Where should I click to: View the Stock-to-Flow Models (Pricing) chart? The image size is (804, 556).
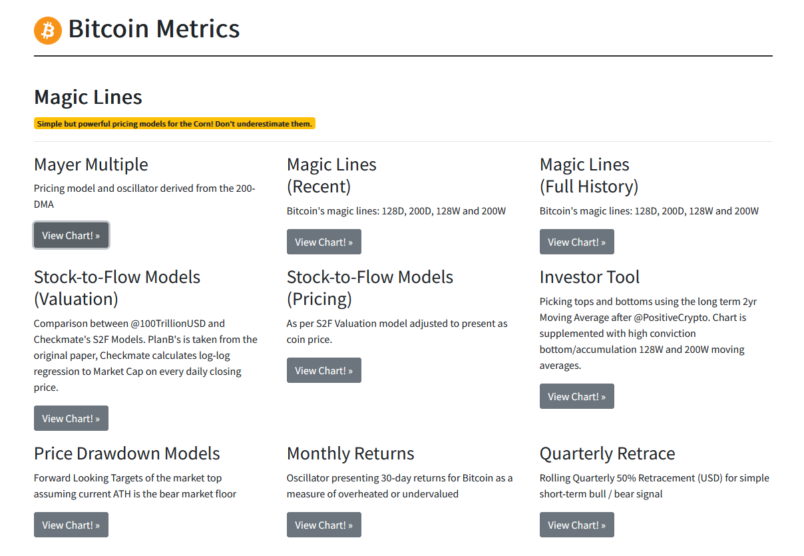[324, 370]
